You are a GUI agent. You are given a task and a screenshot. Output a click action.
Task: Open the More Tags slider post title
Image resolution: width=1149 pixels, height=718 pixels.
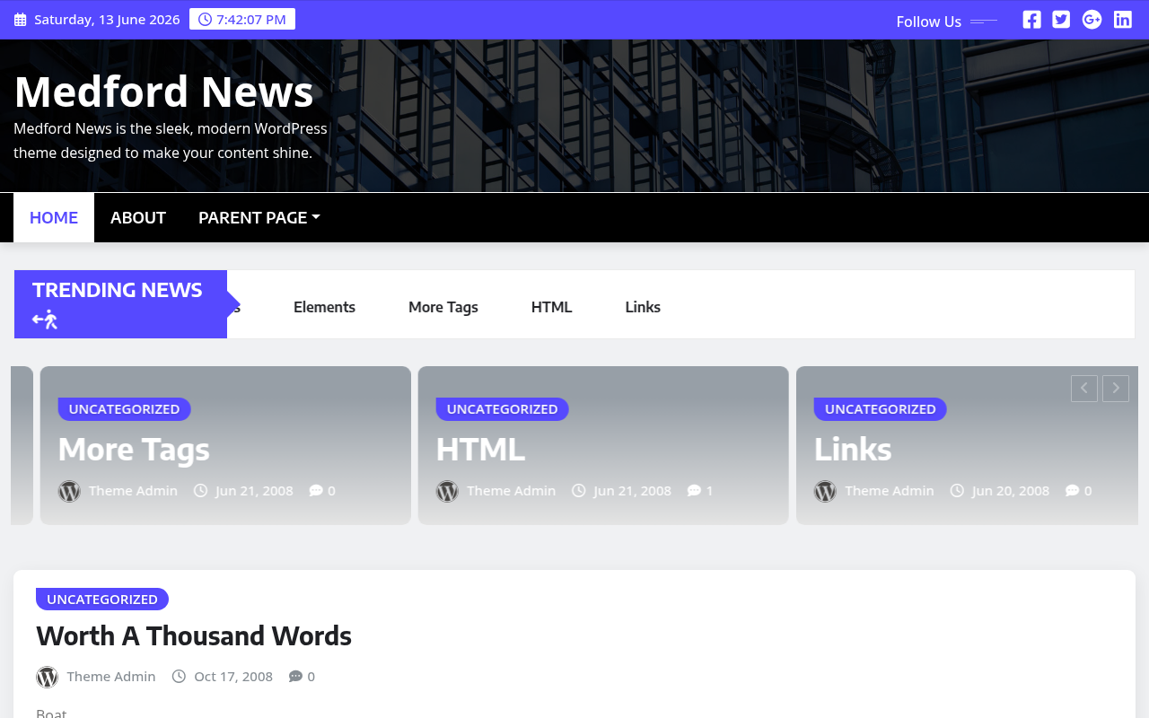[134, 449]
